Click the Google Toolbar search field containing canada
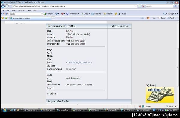Image resolution: width=180 pixels, height=118 pixels. [25, 14]
